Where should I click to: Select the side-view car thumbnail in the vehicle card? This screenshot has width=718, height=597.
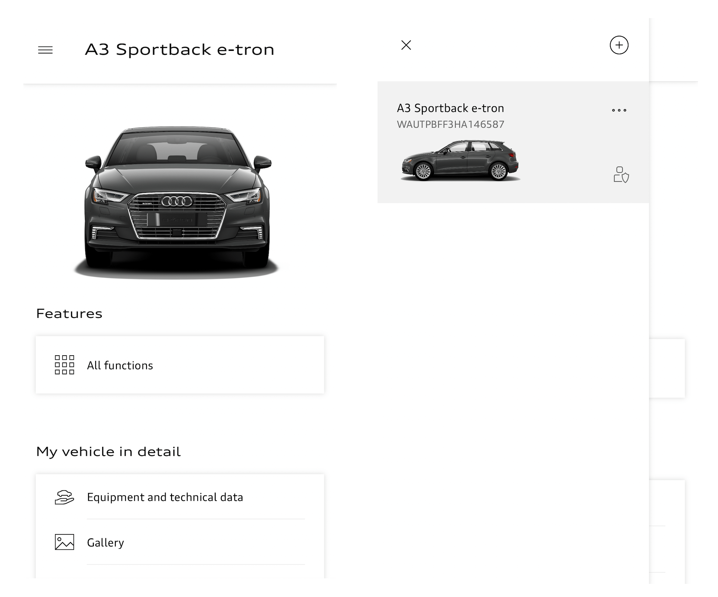click(460, 160)
